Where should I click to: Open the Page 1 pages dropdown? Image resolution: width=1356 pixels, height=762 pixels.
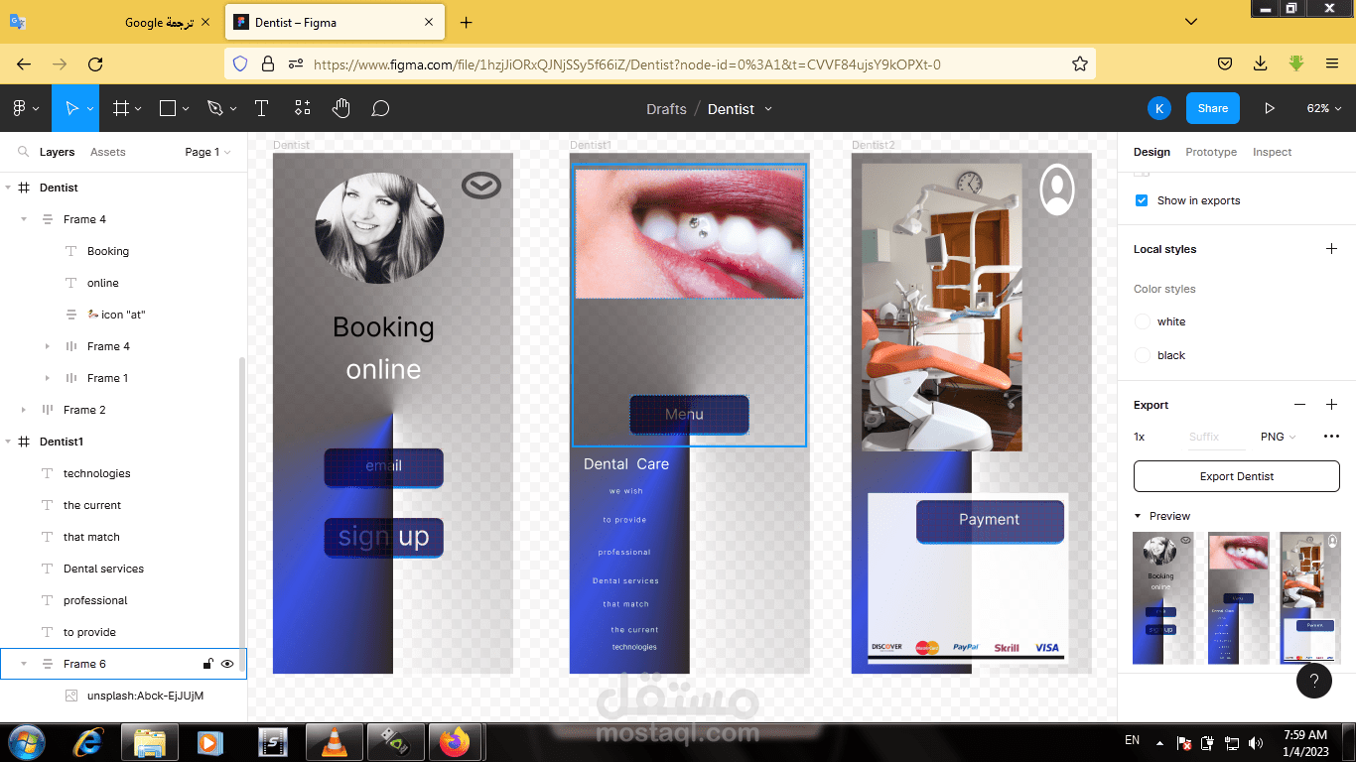[207, 152]
